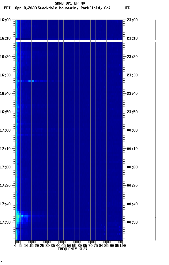Click the 60 Hz frequency axis label
The height and width of the screenshot is (265, 169).
(80, 246)
